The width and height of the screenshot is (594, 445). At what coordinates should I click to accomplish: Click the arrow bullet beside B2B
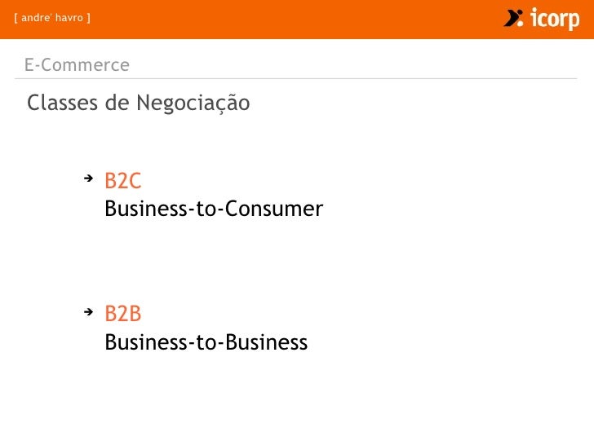pos(89,312)
